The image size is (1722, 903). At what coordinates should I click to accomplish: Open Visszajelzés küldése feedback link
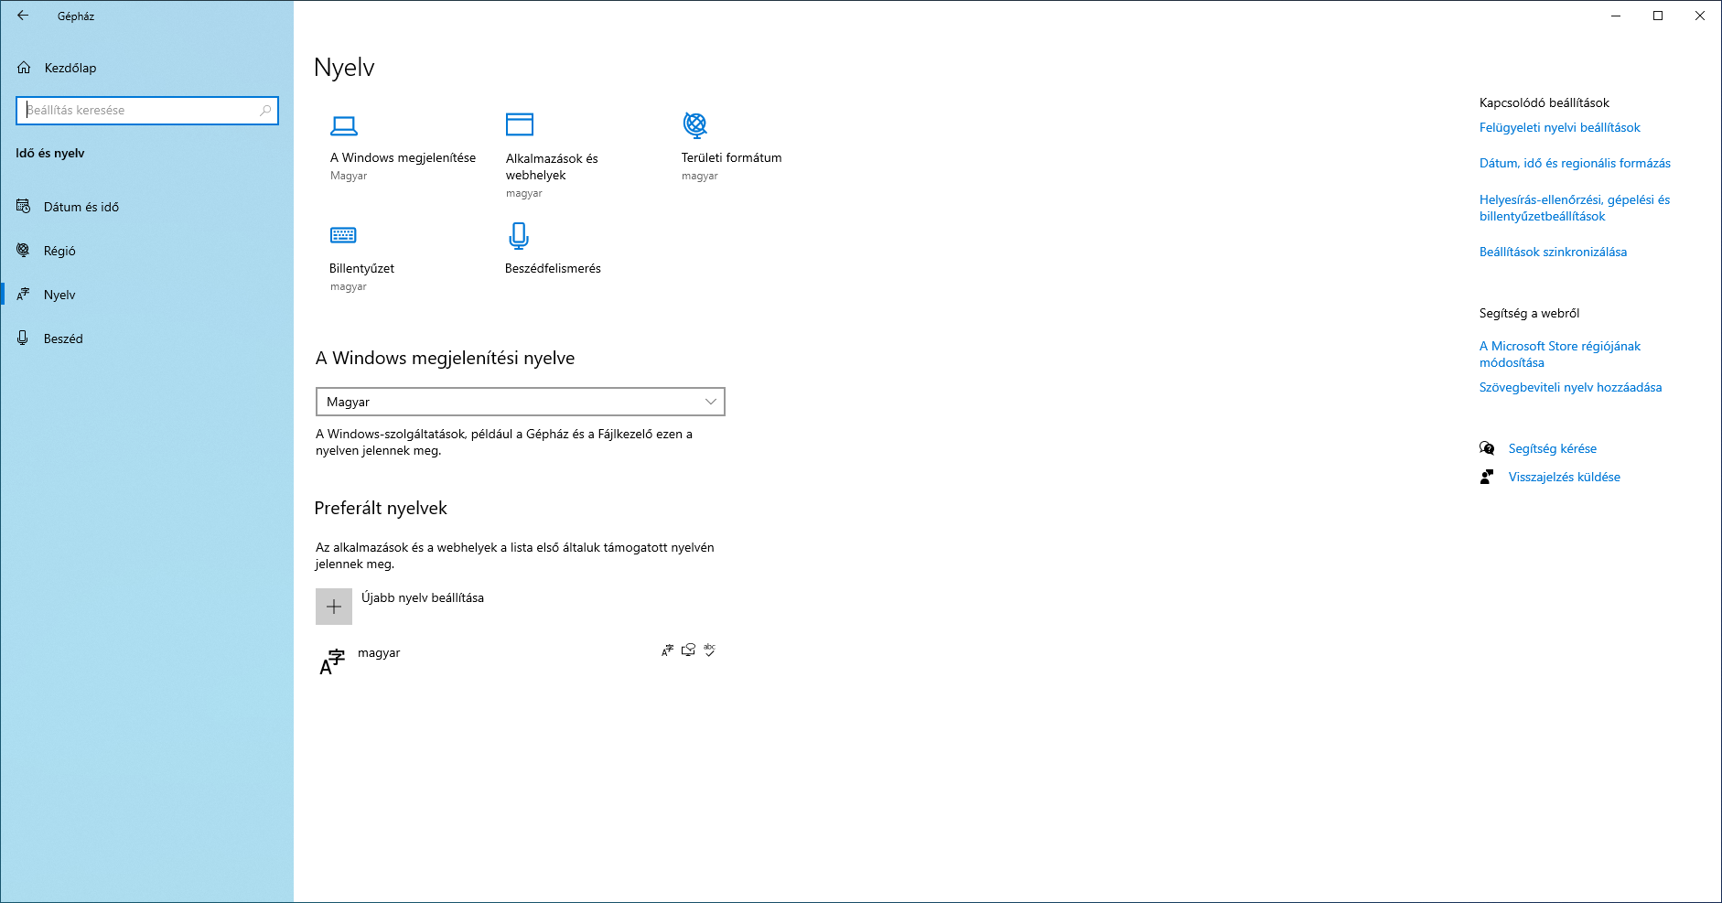point(1564,477)
